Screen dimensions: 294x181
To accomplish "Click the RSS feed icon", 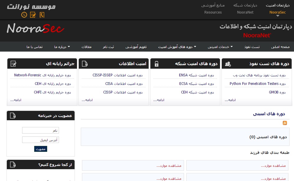I will coord(285,123).
